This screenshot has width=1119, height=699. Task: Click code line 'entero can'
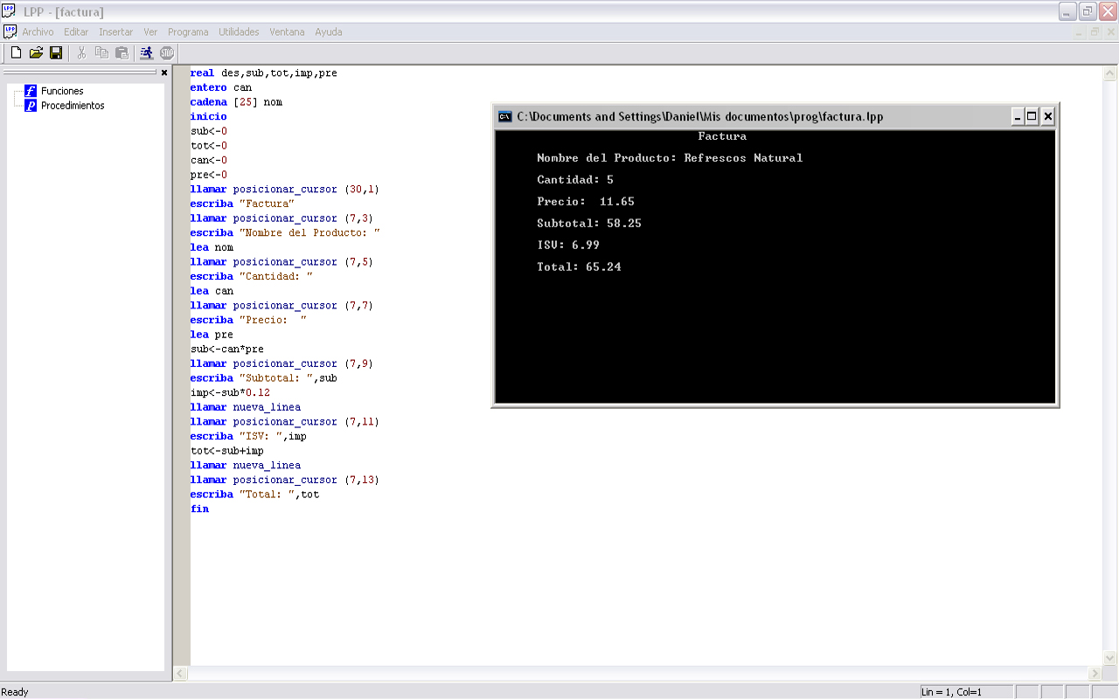[220, 87]
